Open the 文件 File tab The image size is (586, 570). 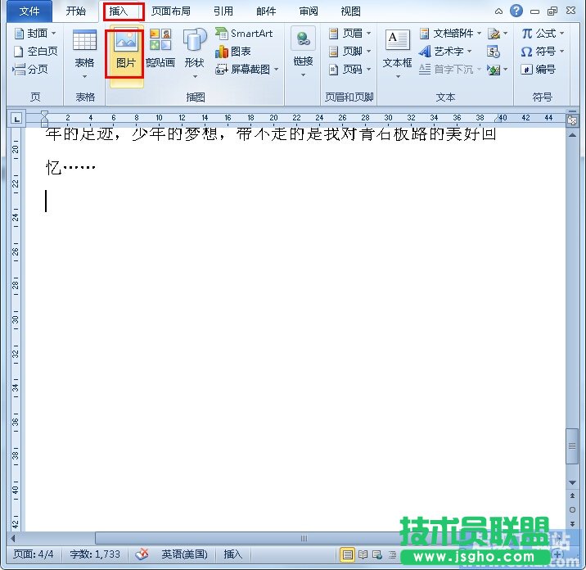coord(30,11)
